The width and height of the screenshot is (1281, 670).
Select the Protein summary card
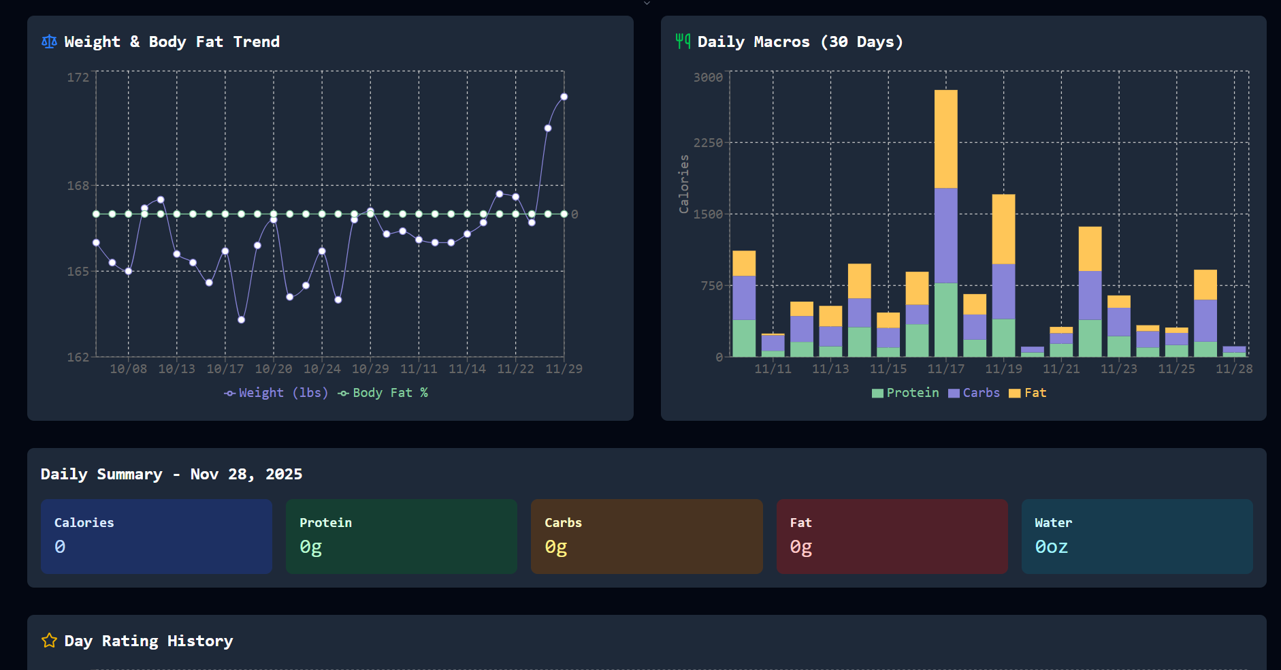point(402,537)
